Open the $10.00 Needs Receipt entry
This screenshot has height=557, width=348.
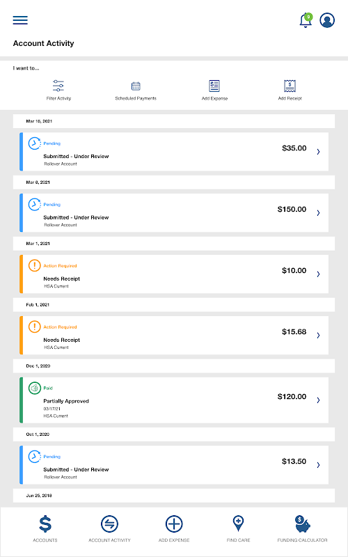(174, 274)
